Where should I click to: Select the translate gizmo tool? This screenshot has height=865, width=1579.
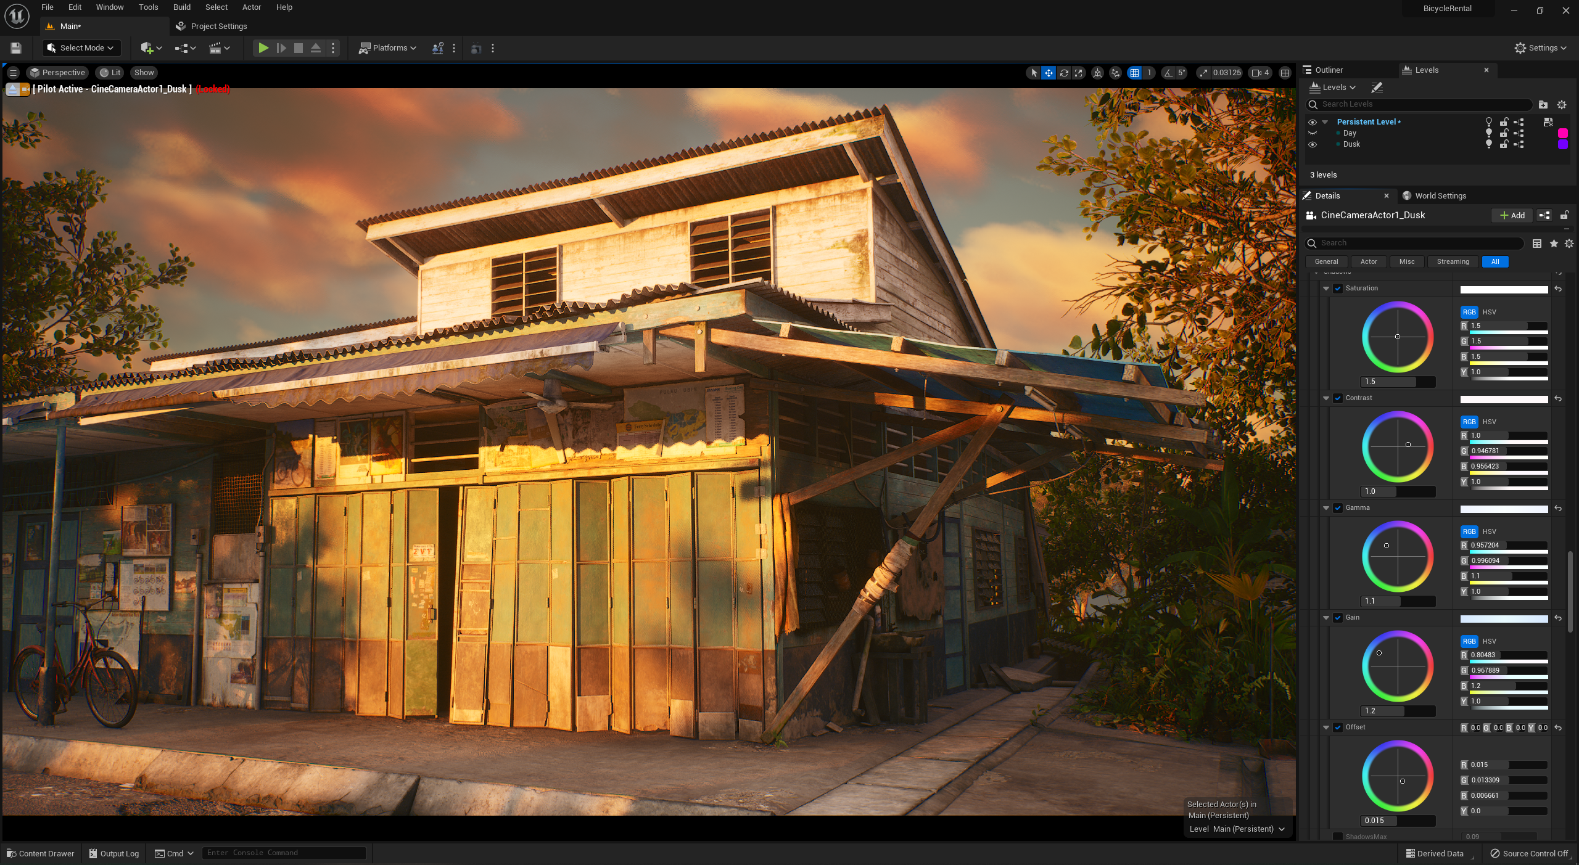[1049, 73]
